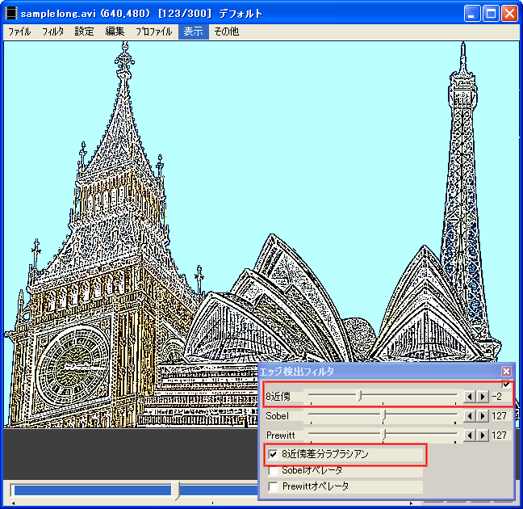
Task: Open the プロファイル menu
Action: click(x=153, y=32)
